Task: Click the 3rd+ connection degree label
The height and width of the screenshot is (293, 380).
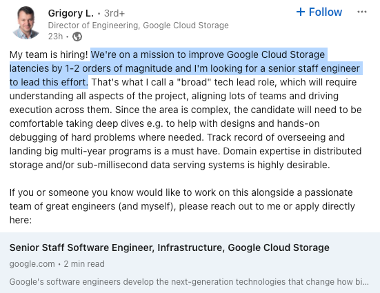Action: pyautogui.click(x=114, y=13)
